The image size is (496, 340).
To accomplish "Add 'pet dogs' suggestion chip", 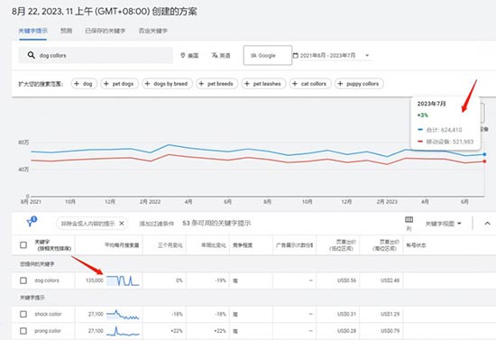I will [x=120, y=84].
